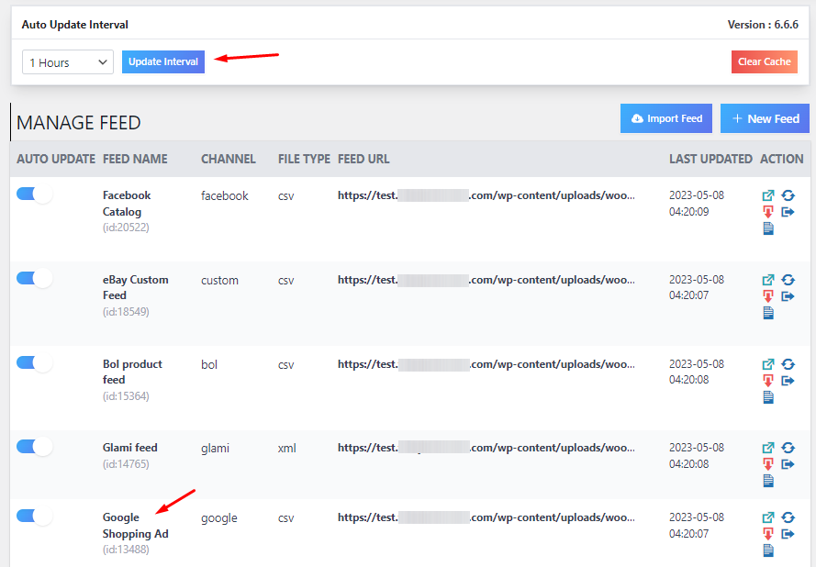This screenshot has height=567, width=816.
Task: Export the Glami feed config
Action: [788, 464]
